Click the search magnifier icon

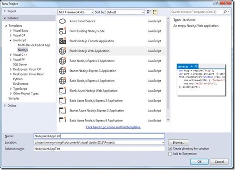[225, 12]
